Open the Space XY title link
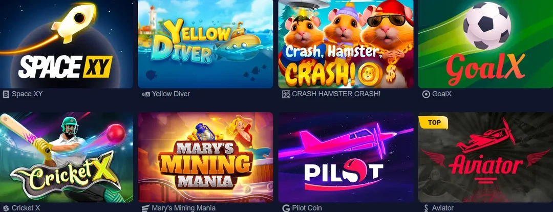Viewport: 553px width, 212px height. (27, 94)
